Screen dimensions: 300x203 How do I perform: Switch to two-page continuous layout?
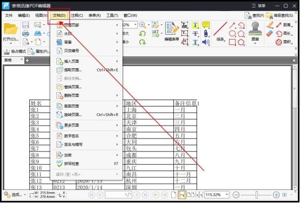click(x=199, y=195)
